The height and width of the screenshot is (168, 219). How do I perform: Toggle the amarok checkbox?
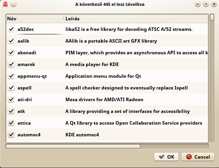11,64
